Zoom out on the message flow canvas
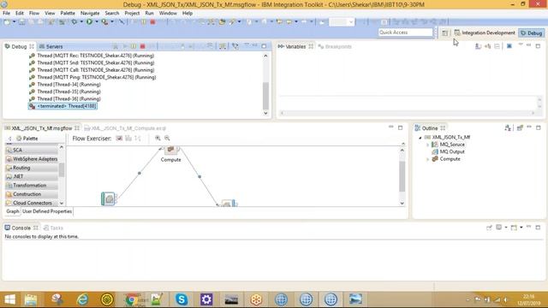 click(167, 139)
